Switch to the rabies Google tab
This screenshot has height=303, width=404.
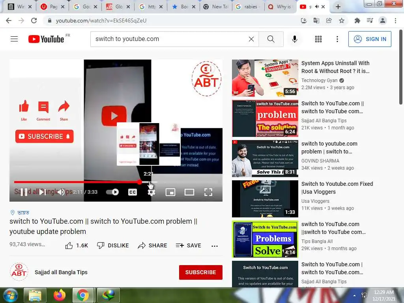pos(248,7)
